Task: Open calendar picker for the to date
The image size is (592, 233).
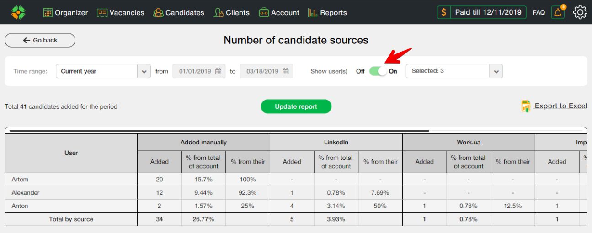Action: [x=286, y=71]
